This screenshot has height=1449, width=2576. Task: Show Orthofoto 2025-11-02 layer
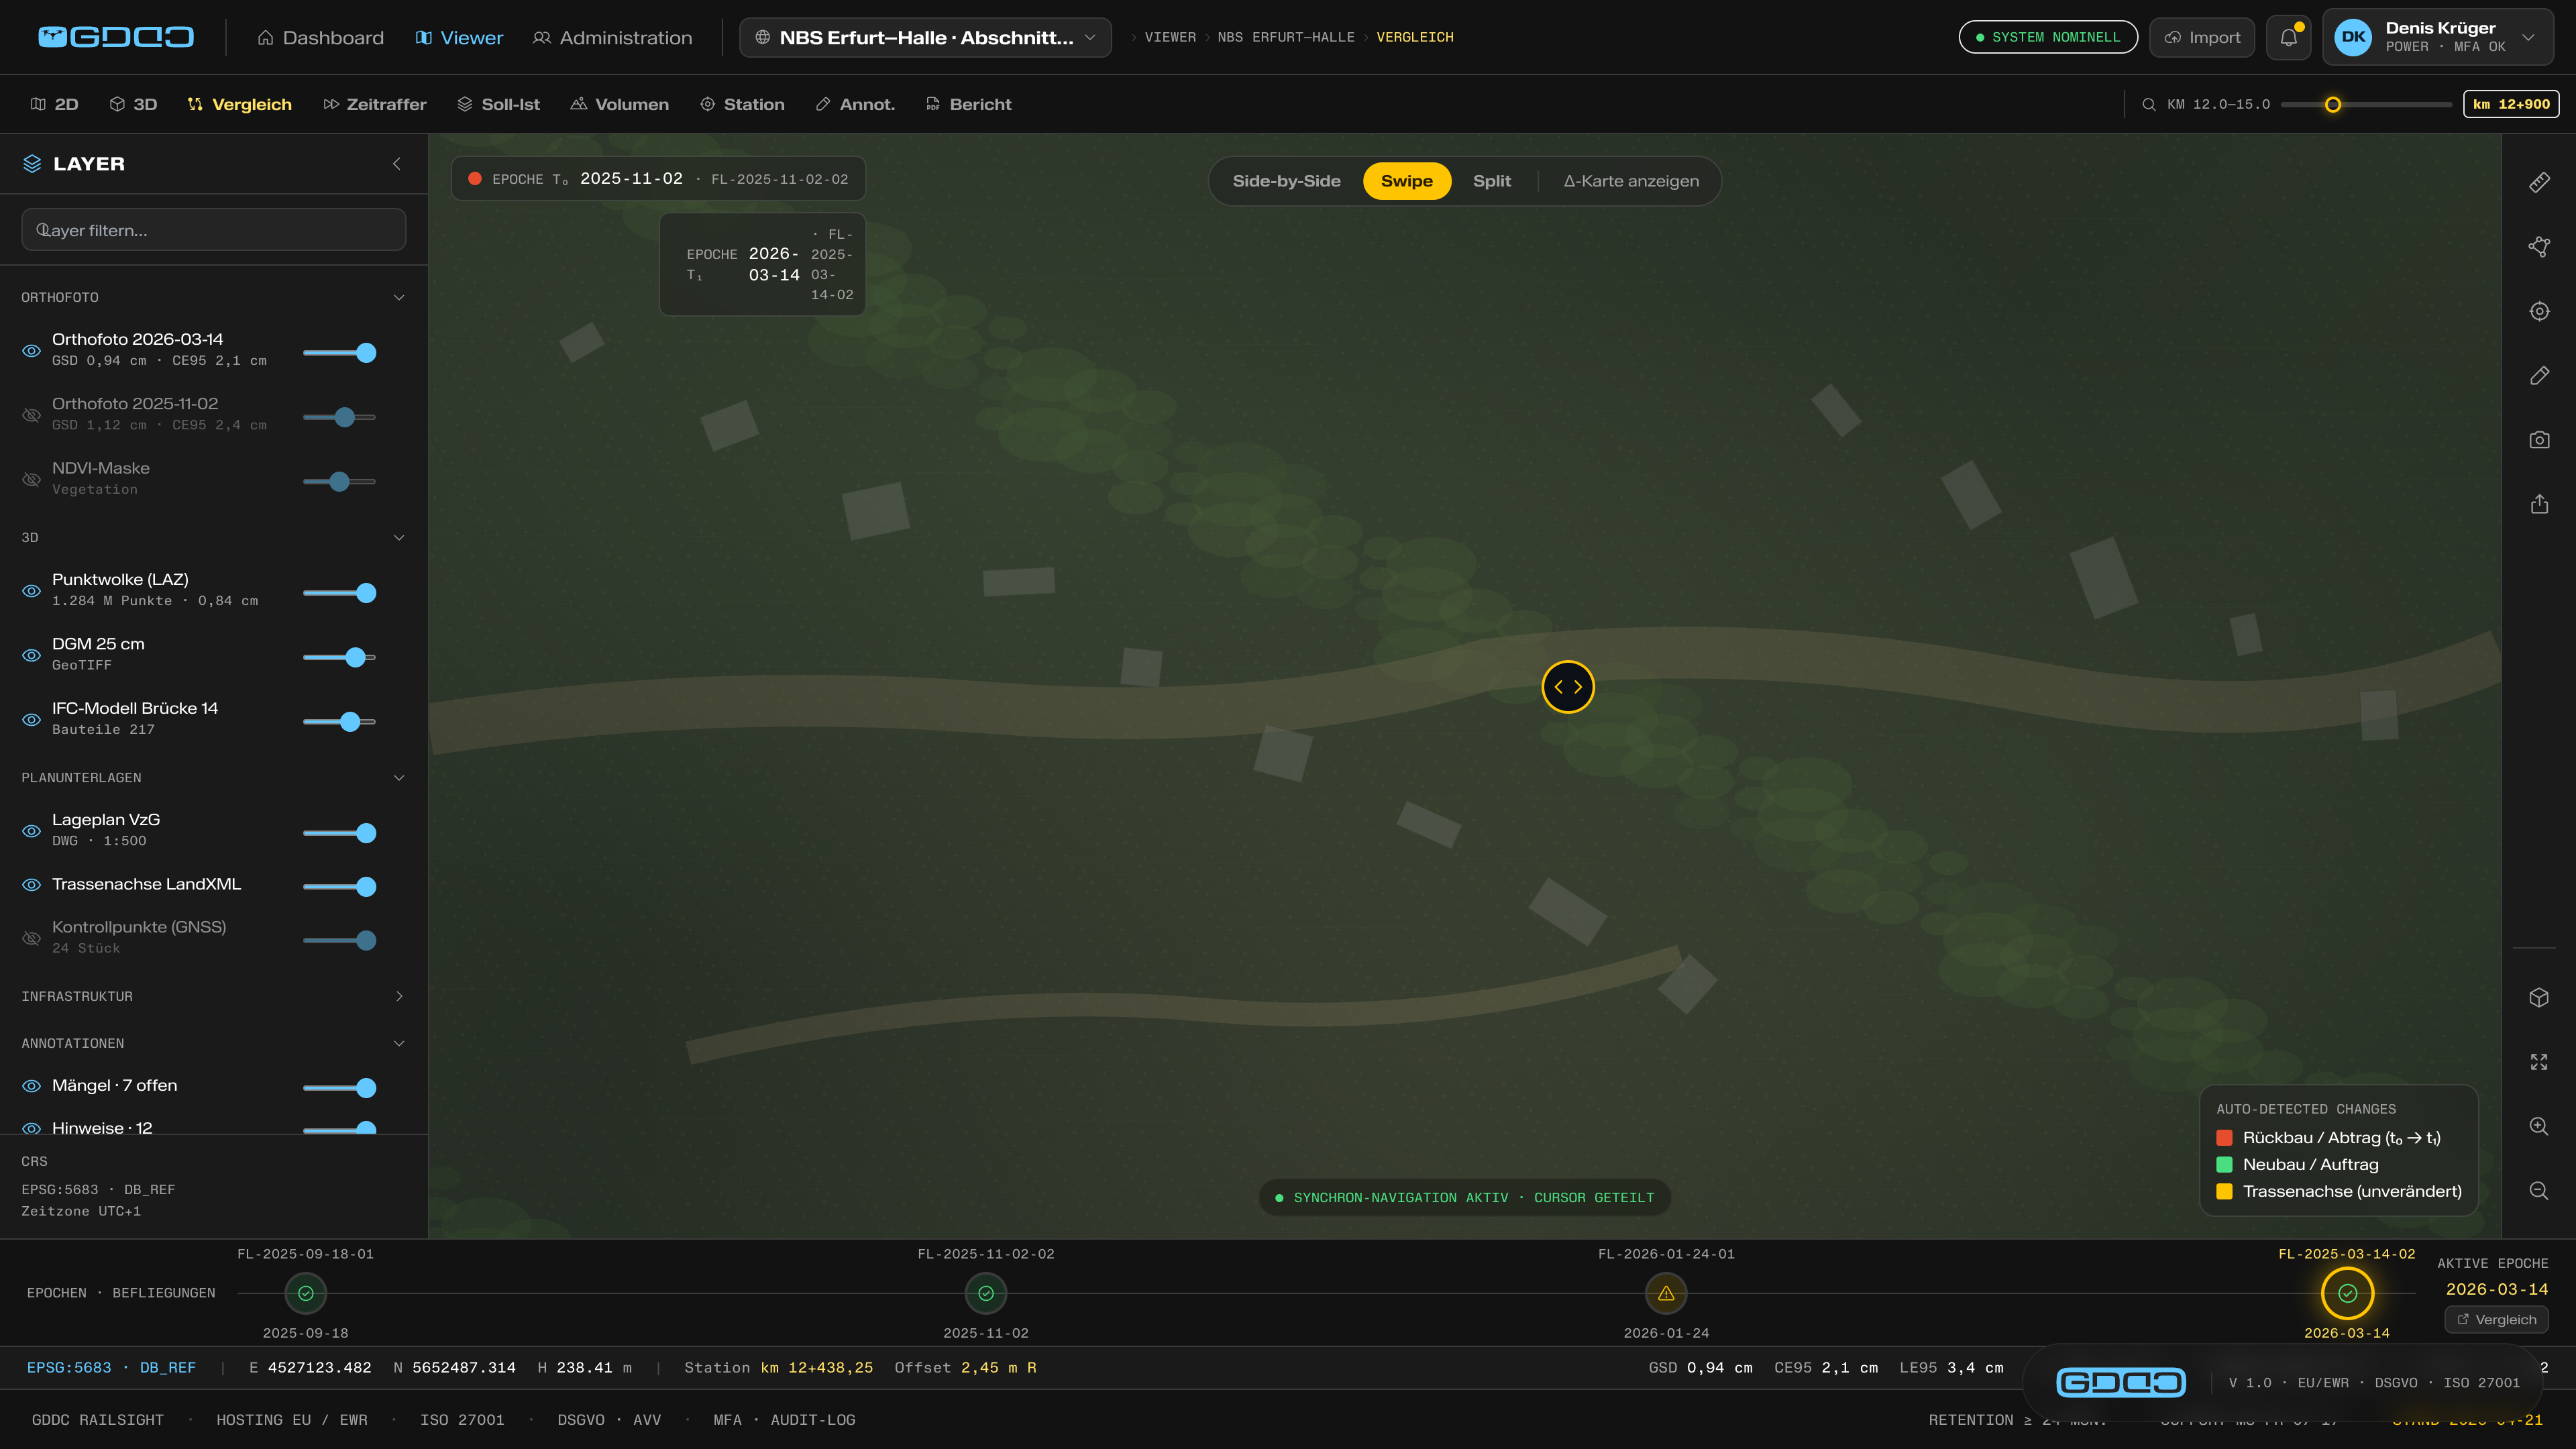pos(32,415)
